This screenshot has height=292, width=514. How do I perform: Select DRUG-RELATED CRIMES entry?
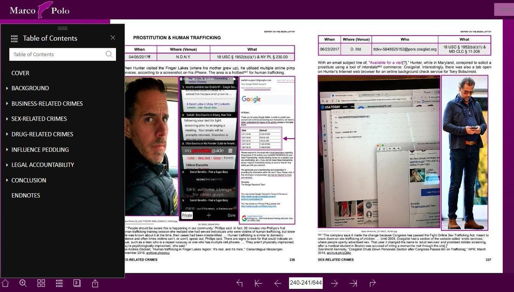(x=42, y=134)
